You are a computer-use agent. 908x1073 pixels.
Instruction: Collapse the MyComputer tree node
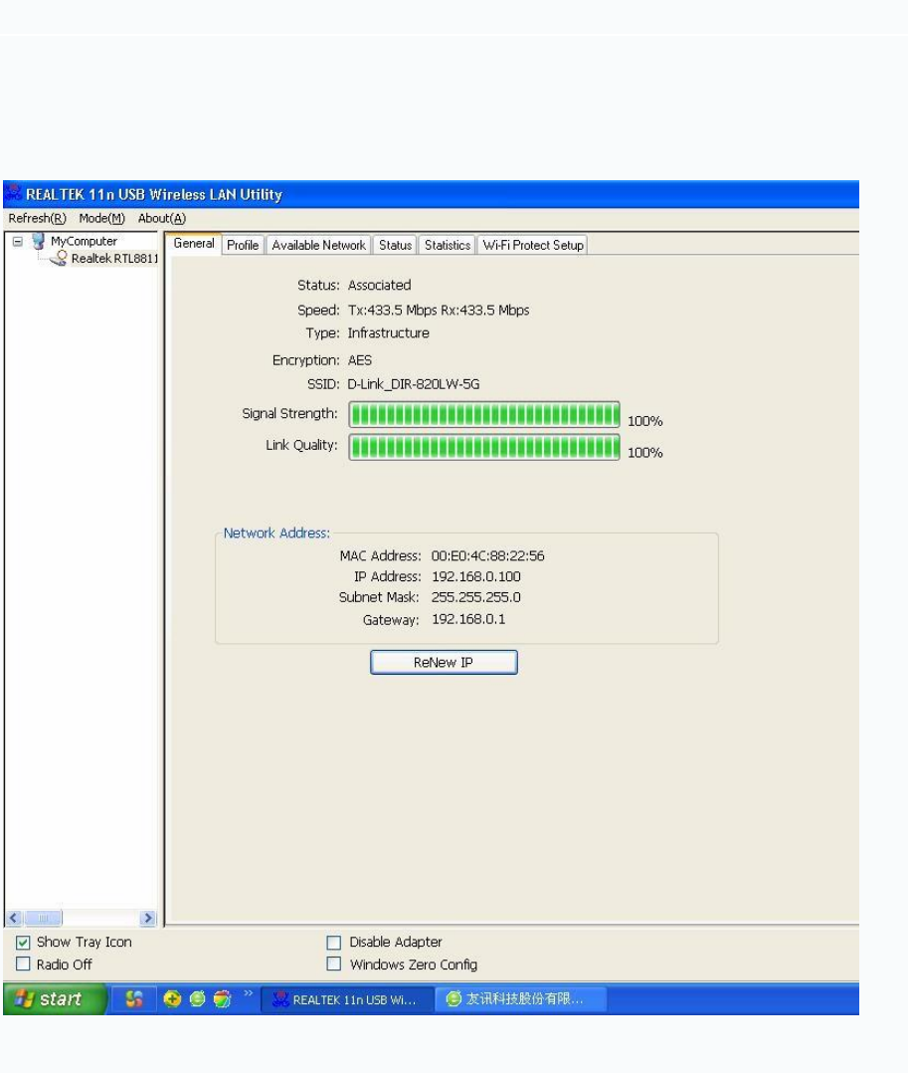point(18,242)
